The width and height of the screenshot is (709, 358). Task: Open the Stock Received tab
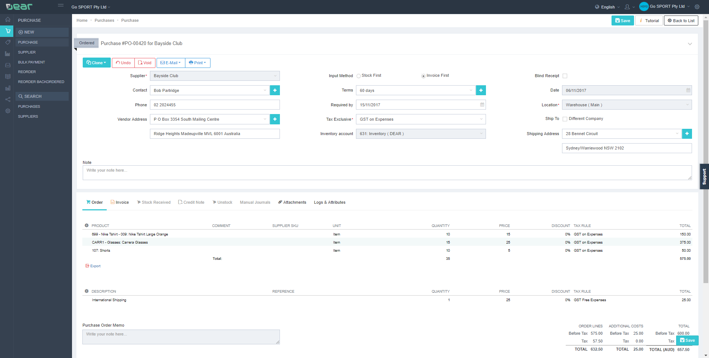click(x=154, y=202)
